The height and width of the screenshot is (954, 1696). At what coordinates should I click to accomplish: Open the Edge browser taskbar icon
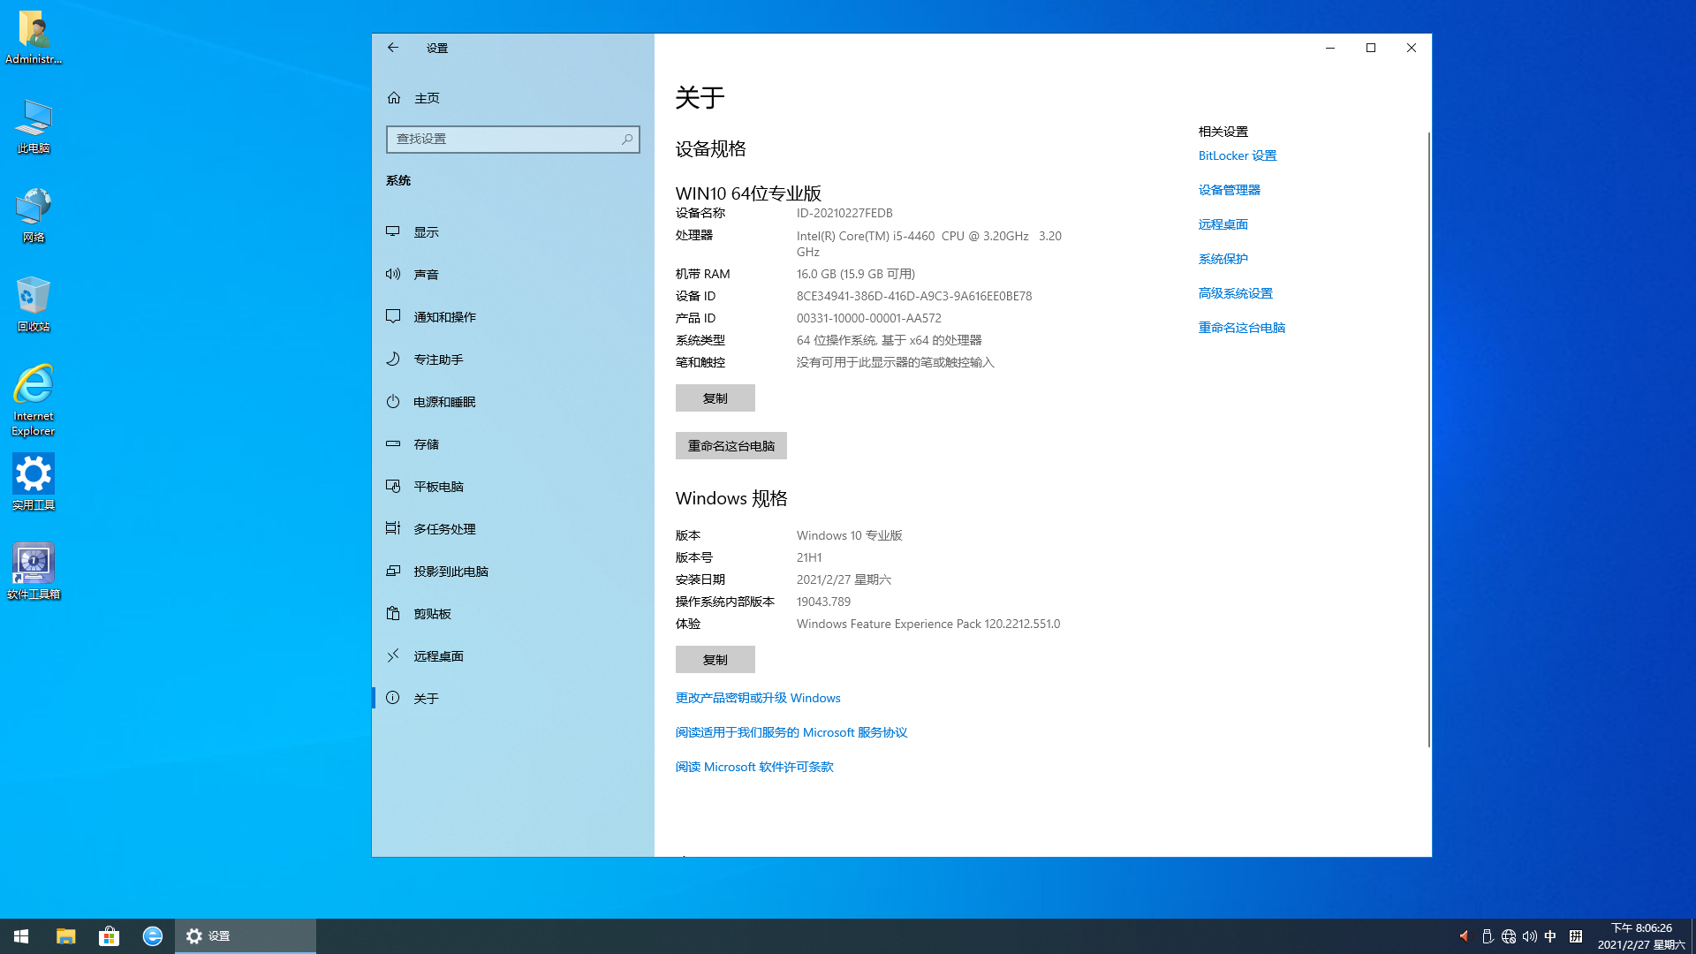pos(153,936)
